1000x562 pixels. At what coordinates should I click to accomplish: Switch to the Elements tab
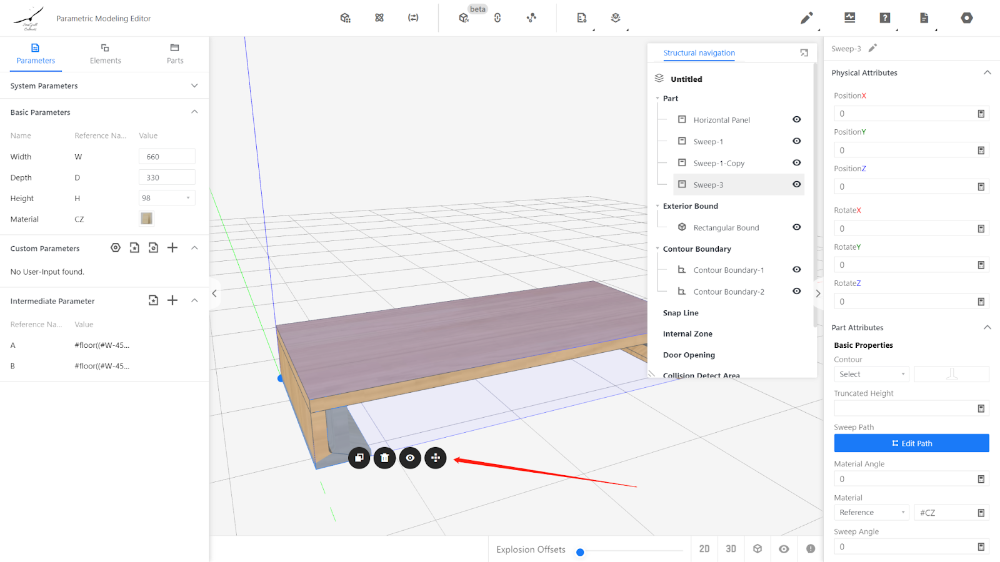(105, 54)
